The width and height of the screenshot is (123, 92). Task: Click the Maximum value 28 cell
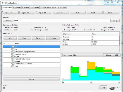[105, 39]
